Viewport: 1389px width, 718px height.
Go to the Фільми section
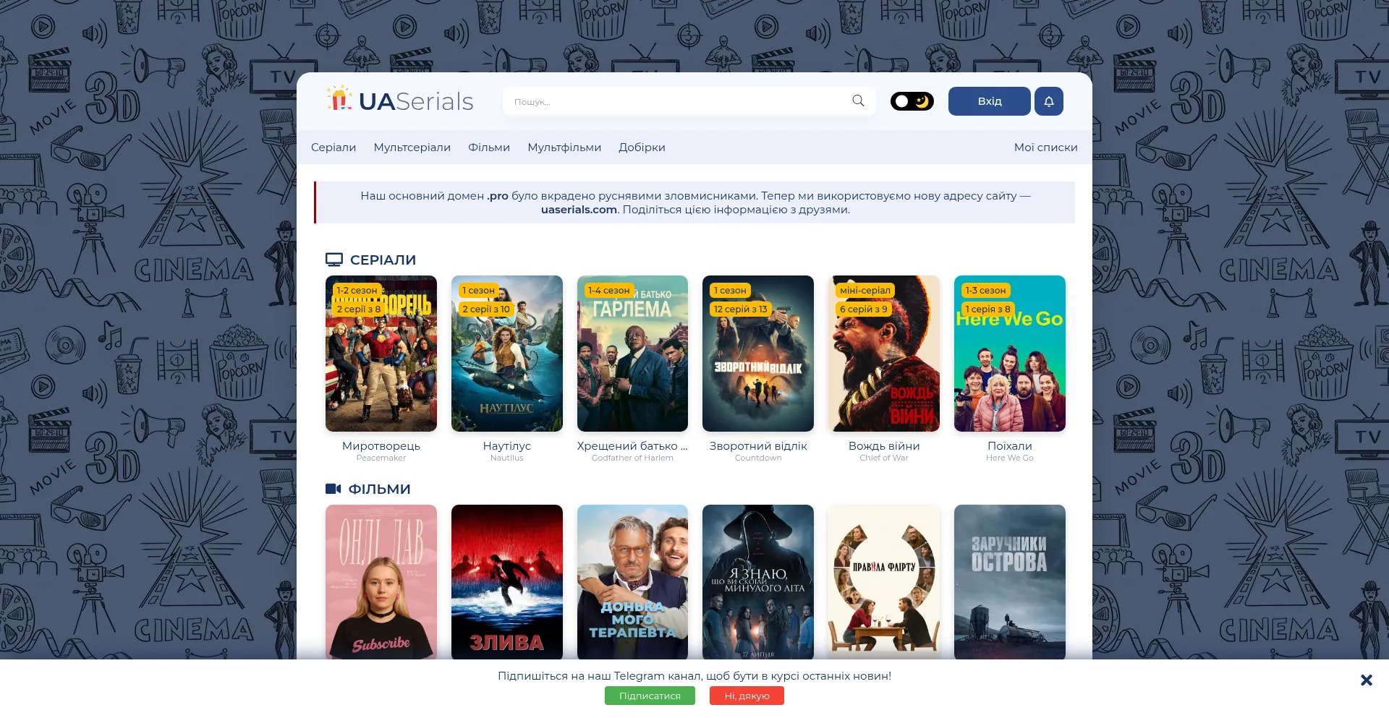coord(489,148)
